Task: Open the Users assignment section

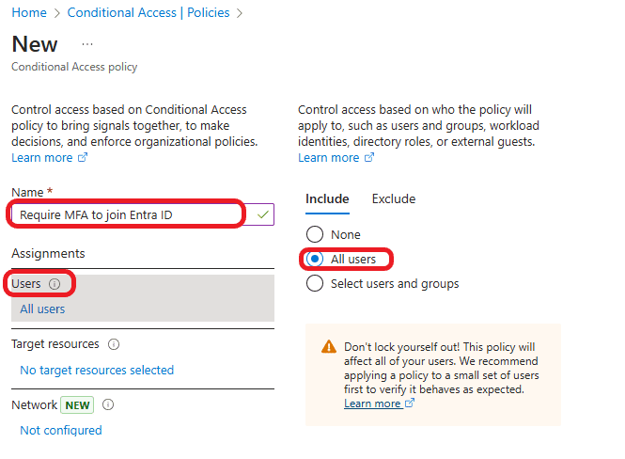Action: (x=141, y=297)
